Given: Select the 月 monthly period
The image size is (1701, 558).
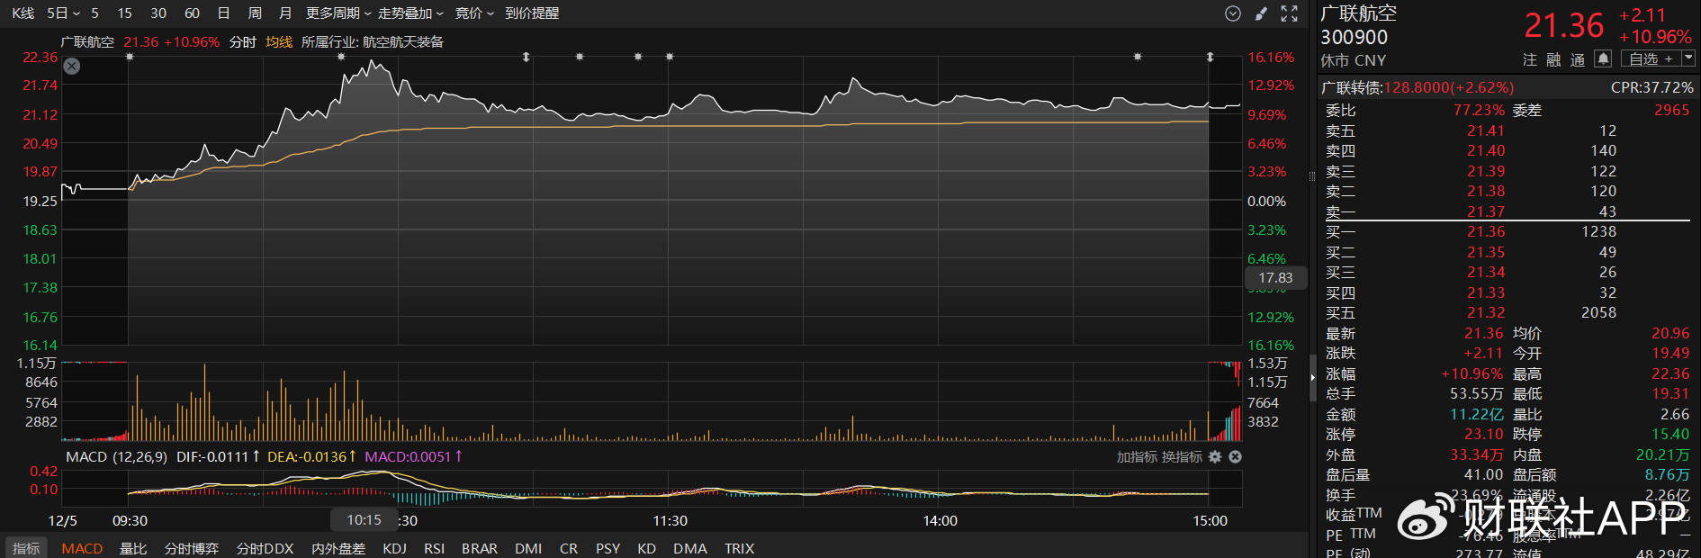Looking at the screenshot, I should [x=285, y=13].
